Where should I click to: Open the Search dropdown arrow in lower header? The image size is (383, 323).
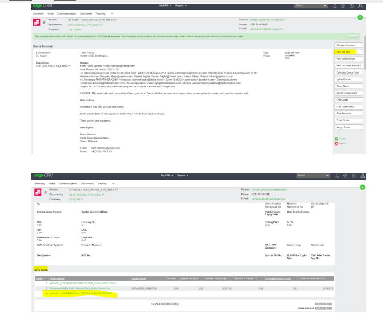point(328,176)
